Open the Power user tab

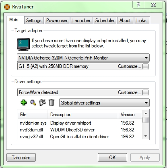point(57,20)
